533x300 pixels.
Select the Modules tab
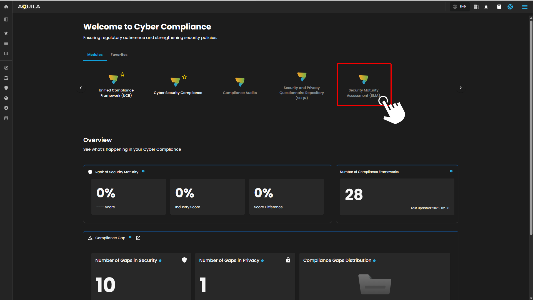[95, 55]
